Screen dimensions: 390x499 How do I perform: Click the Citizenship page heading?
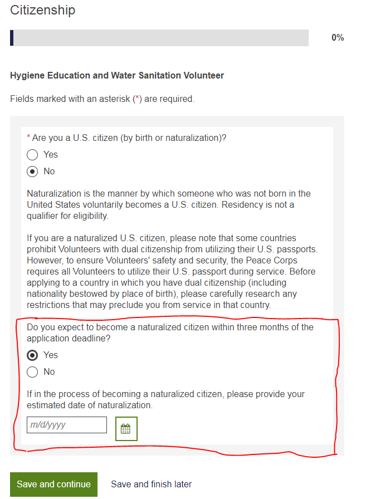(x=43, y=10)
